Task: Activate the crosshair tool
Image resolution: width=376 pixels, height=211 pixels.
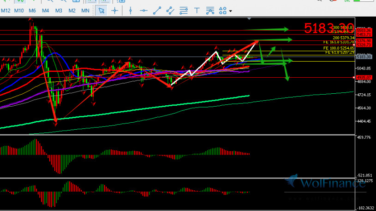Action: click(x=114, y=10)
